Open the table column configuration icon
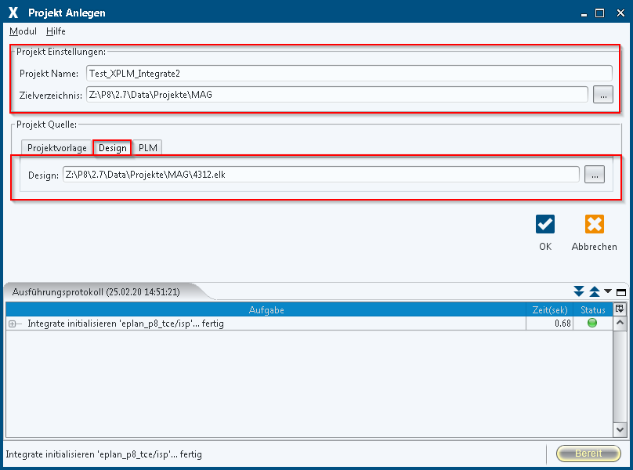This screenshot has height=470, width=633. click(620, 309)
